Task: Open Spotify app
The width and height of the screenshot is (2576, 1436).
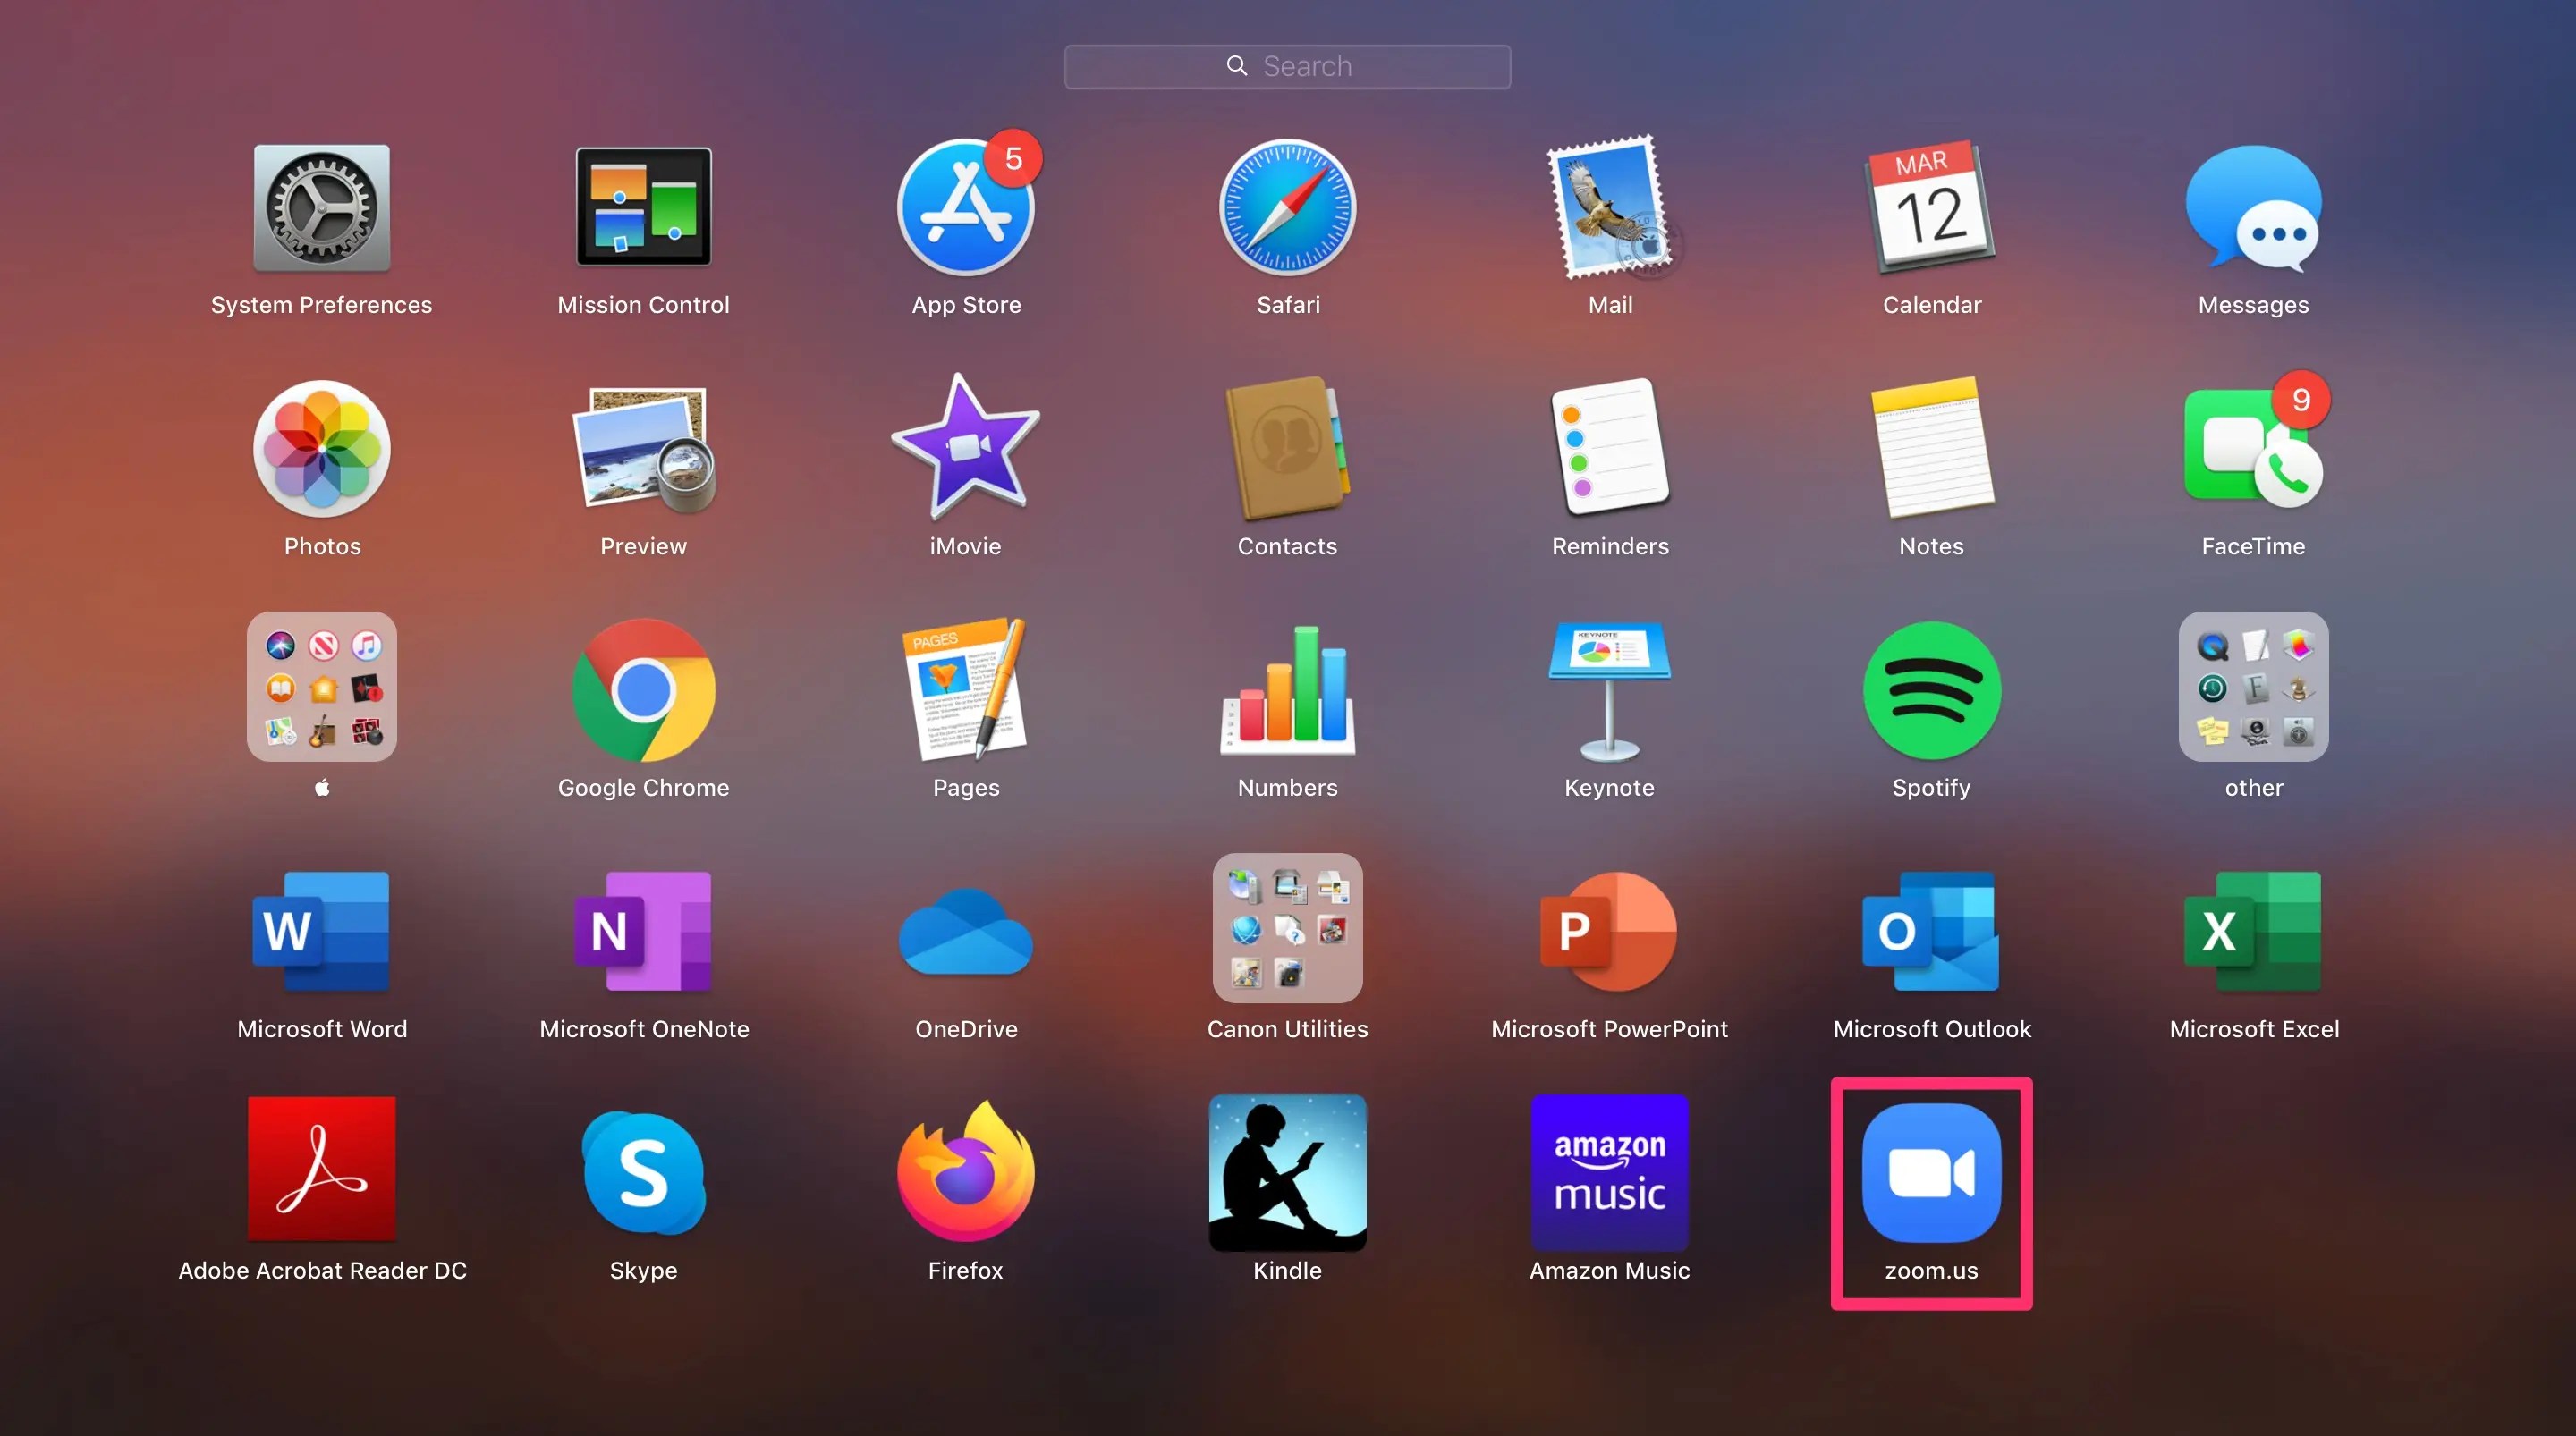Action: click(x=1931, y=690)
